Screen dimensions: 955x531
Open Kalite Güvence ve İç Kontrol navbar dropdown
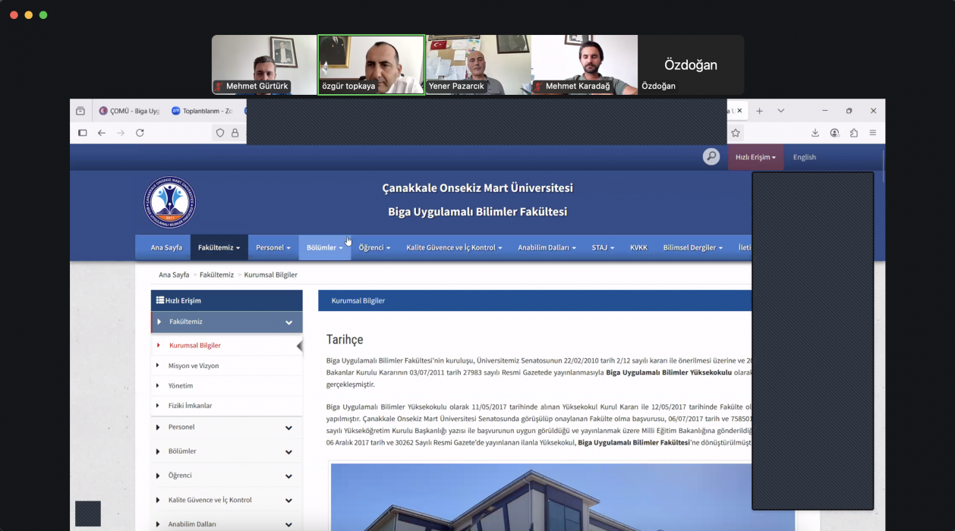(454, 247)
